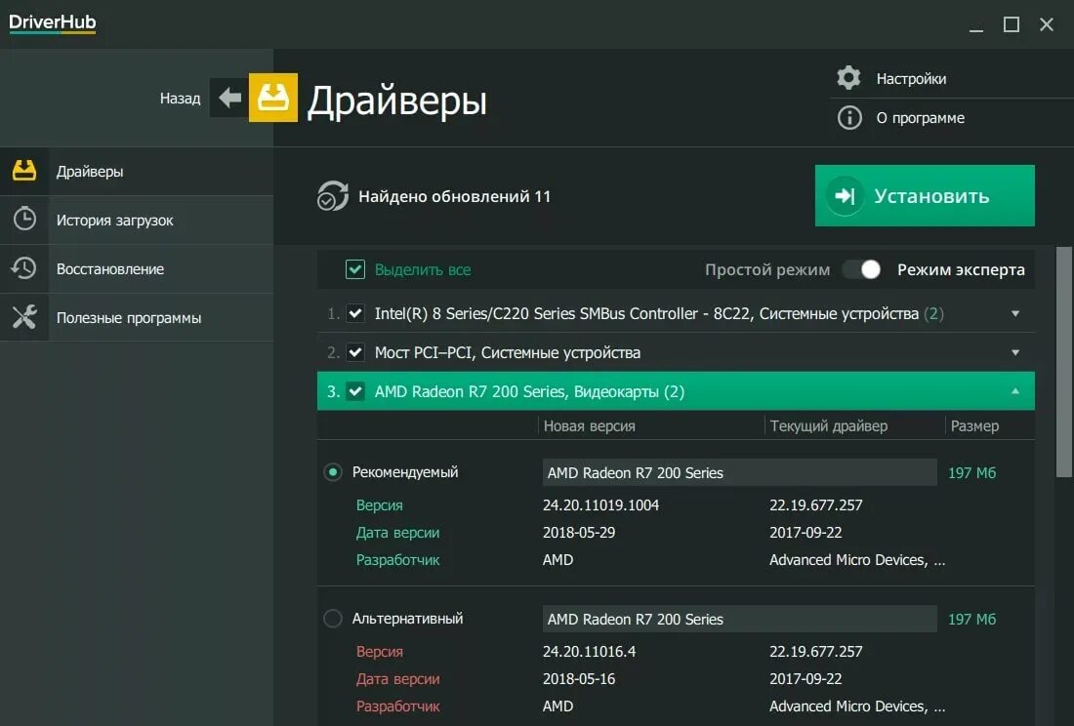Image resolution: width=1074 pixels, height=726 pixels.
Task: Open Полезные программы section
Action: 137,317
